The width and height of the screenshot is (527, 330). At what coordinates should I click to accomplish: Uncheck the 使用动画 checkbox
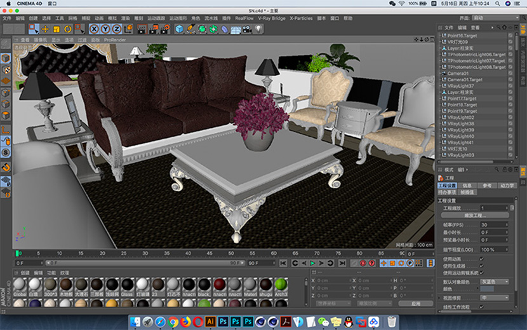click(x=481, y=258)
